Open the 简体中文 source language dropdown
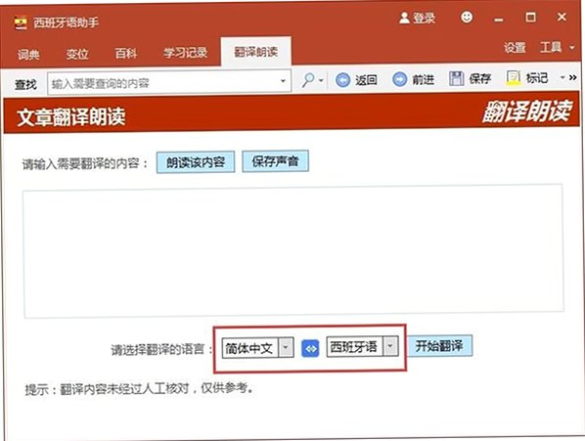Image resolution: width=585 pixels, height=441 pixels. (286, 348)
